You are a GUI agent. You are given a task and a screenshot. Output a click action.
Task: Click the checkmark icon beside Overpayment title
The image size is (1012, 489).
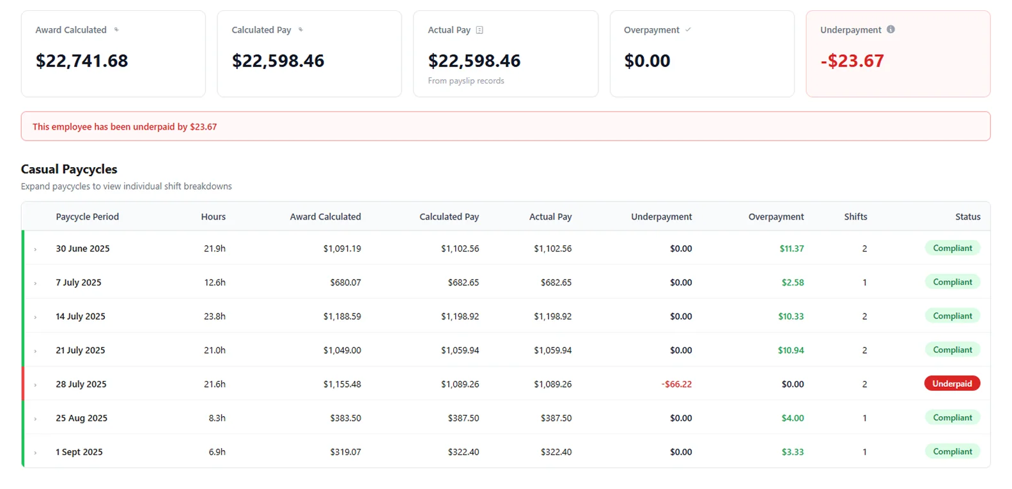coord(688,30)
